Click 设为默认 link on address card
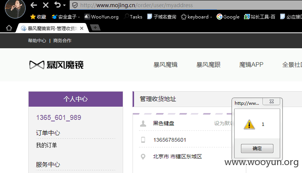The height and width of the screenshot is (173, 302). point(223,123)
